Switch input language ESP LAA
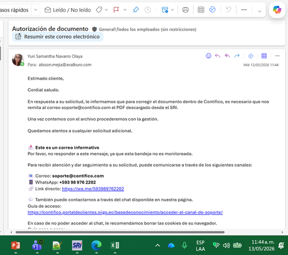The image size is (288, 255). (x=200, y=246)
